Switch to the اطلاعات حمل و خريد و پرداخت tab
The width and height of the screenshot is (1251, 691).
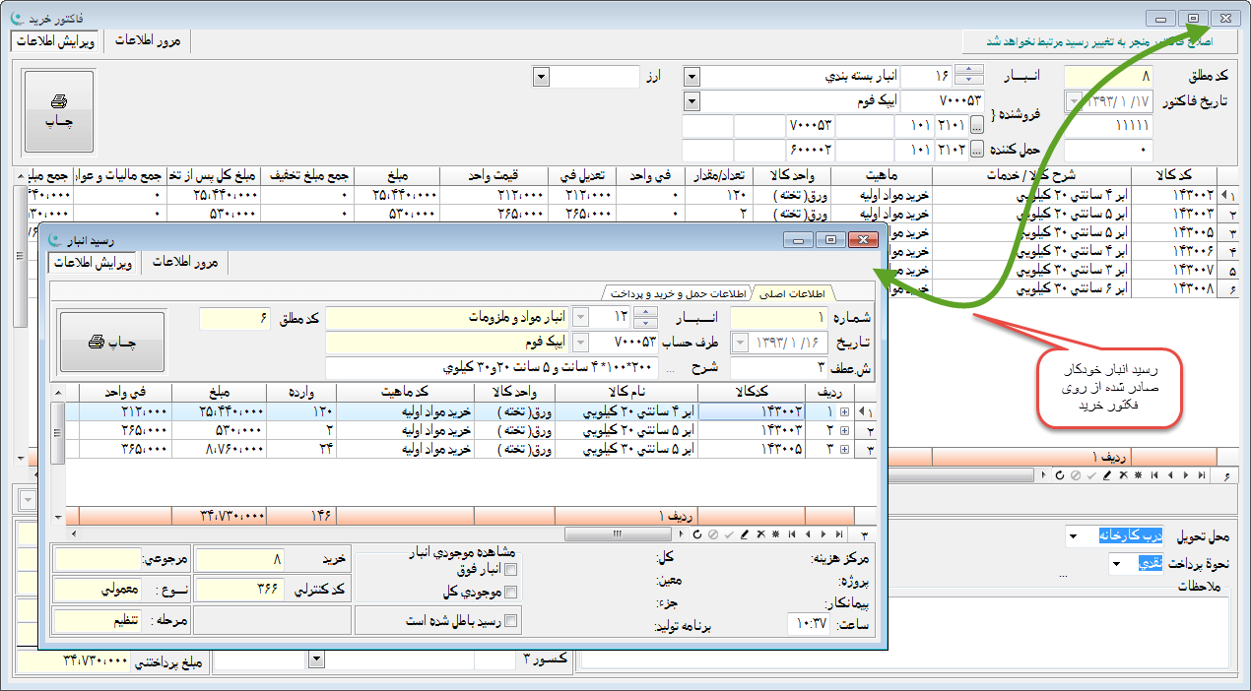[677, 292]
